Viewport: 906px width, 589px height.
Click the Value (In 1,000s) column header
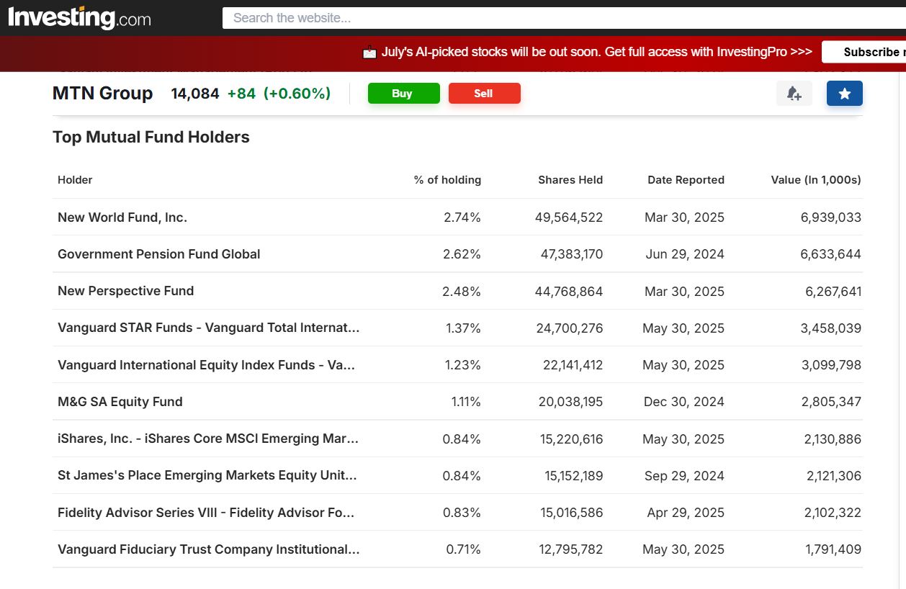coord(816,180)
